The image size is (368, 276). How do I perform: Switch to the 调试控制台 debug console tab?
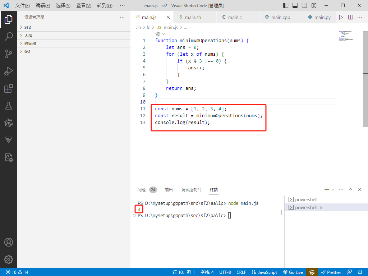point(191,190)
